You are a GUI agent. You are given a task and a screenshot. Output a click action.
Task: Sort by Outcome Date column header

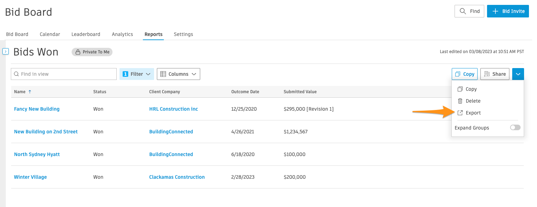click(x=245, y=92)
